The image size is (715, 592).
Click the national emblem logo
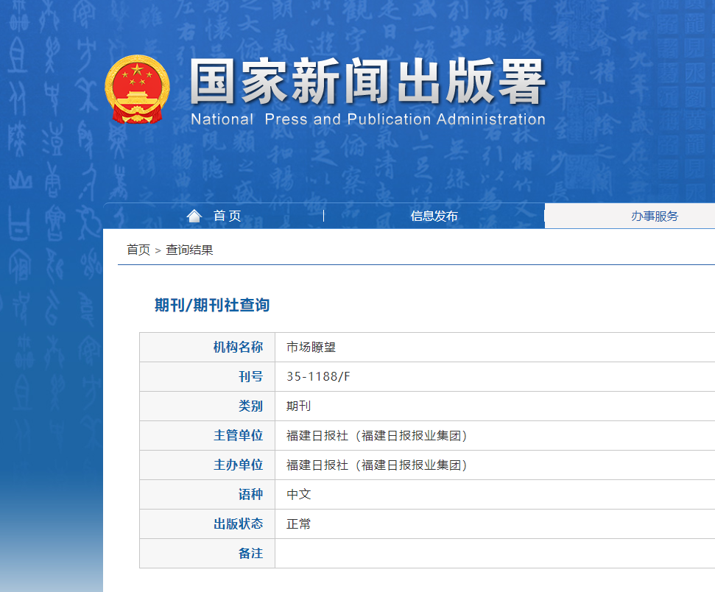point(137,88)
